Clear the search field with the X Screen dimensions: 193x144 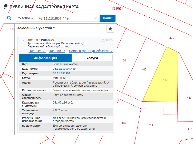(x=95, y=18)
